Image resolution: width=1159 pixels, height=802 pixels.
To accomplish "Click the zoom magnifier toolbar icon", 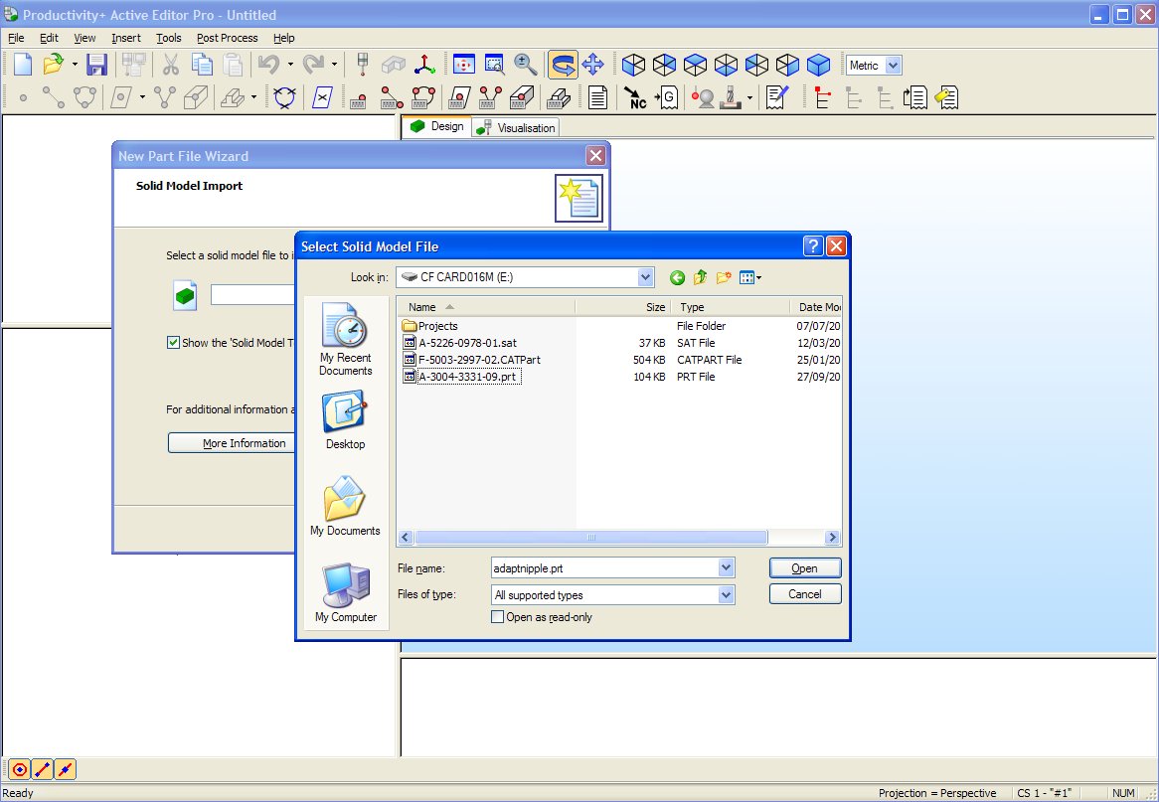I will pyautogui.click(x=526, y=66).
